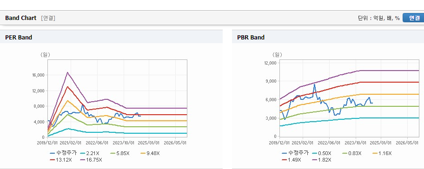Click 12,000 on PER Band y-axis
The image size is (424, 169).
(x=39, y=91)
